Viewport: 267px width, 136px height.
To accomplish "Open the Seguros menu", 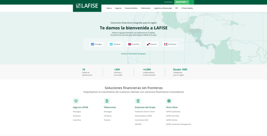I will point(118,8).
